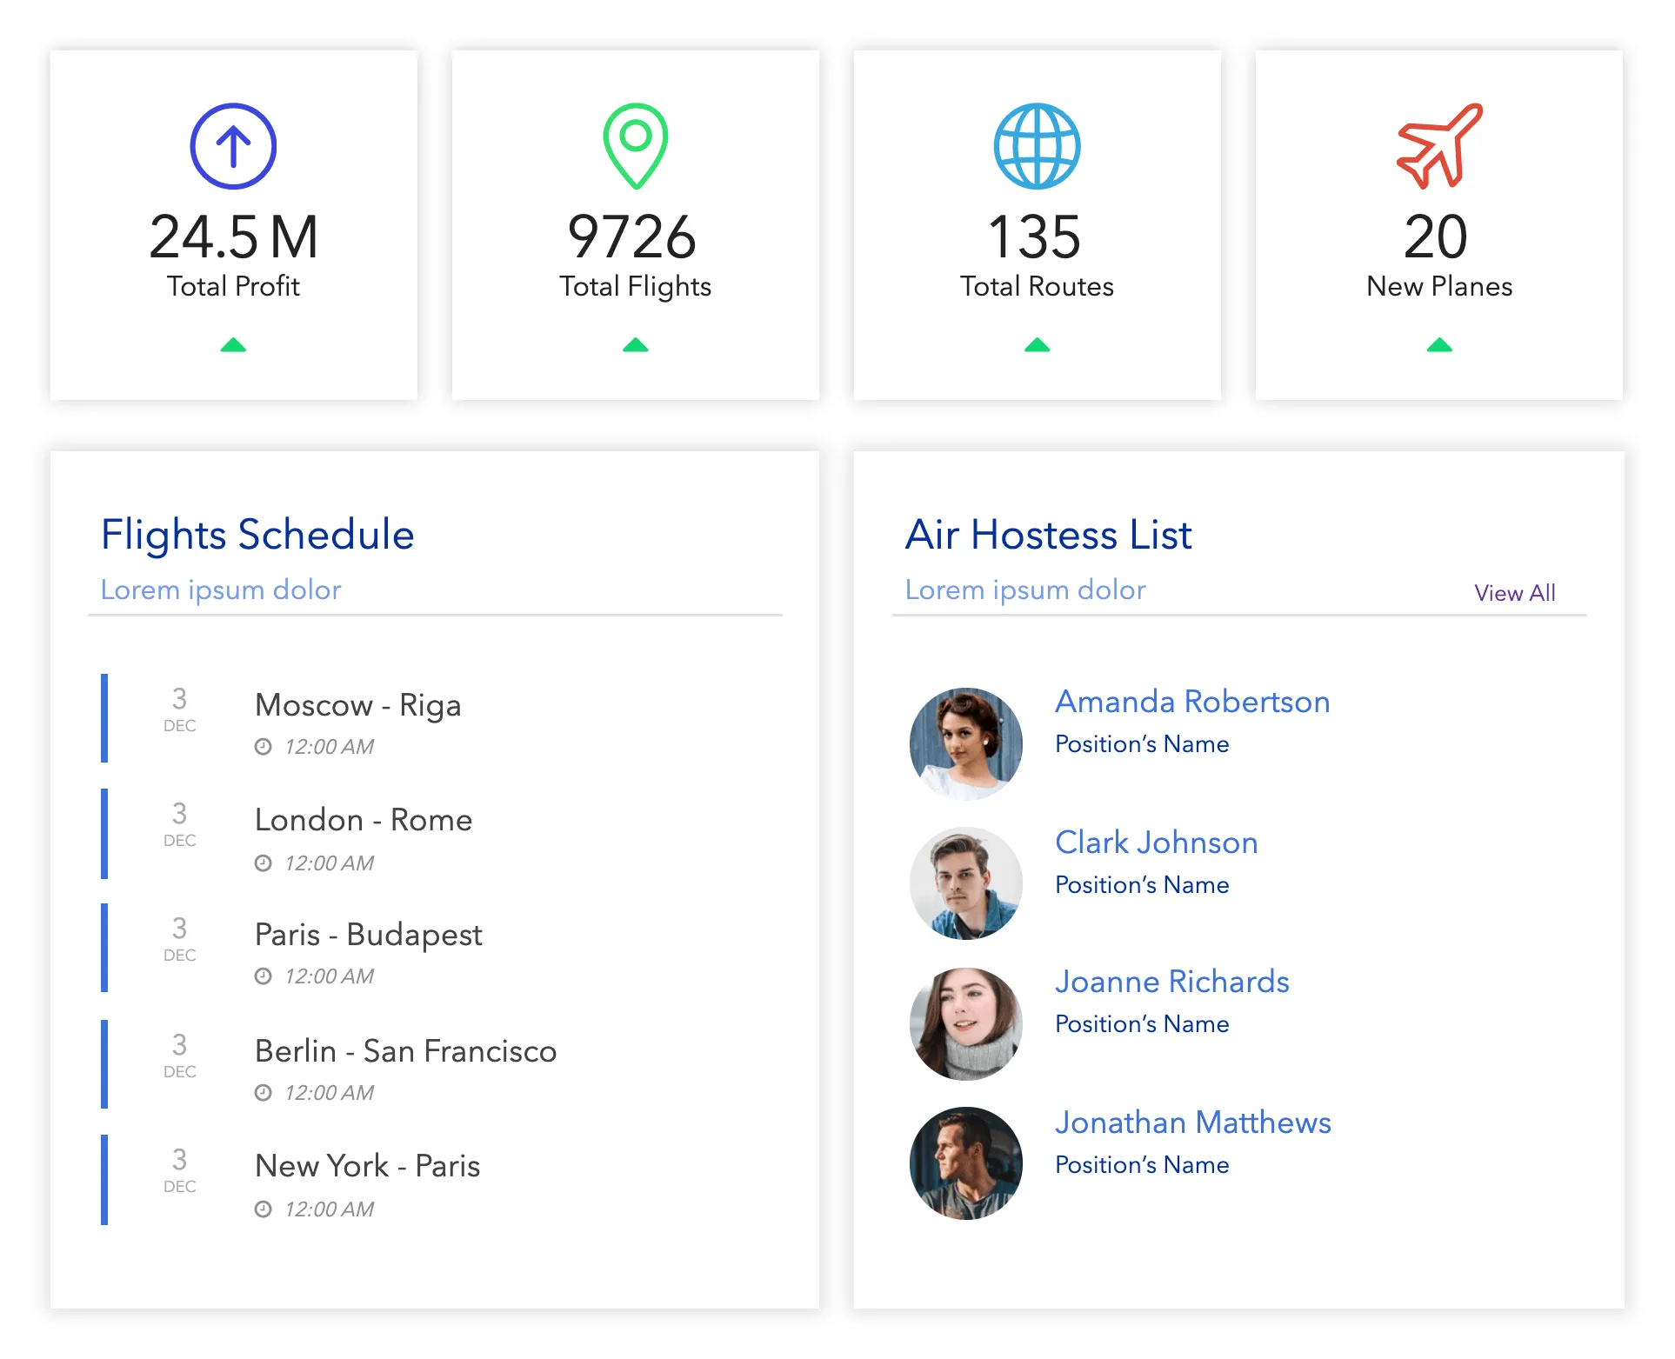Viewport: 1675px width, 1359px height.
Task: Open the Moscow - Riga flight entry
Action: (x=357, y=705)
